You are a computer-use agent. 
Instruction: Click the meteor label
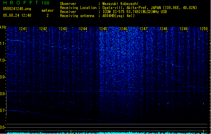coord(48,10)
